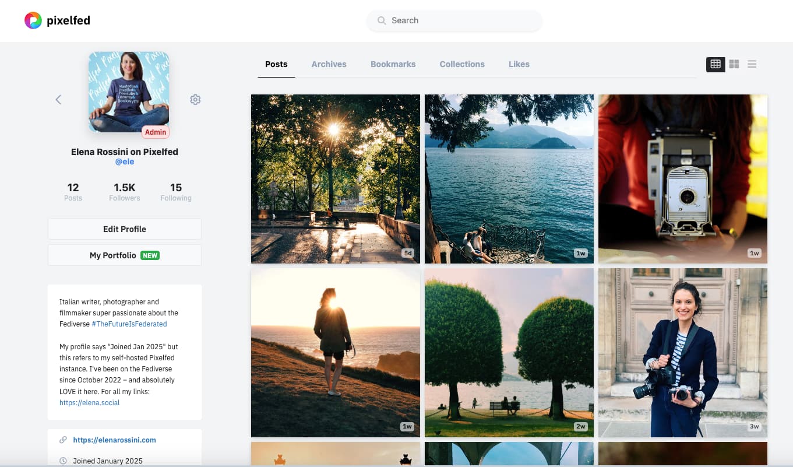Click the Pixelfed logo icon
This screenshot has height=467, width=793.
(x=33, y=20)
